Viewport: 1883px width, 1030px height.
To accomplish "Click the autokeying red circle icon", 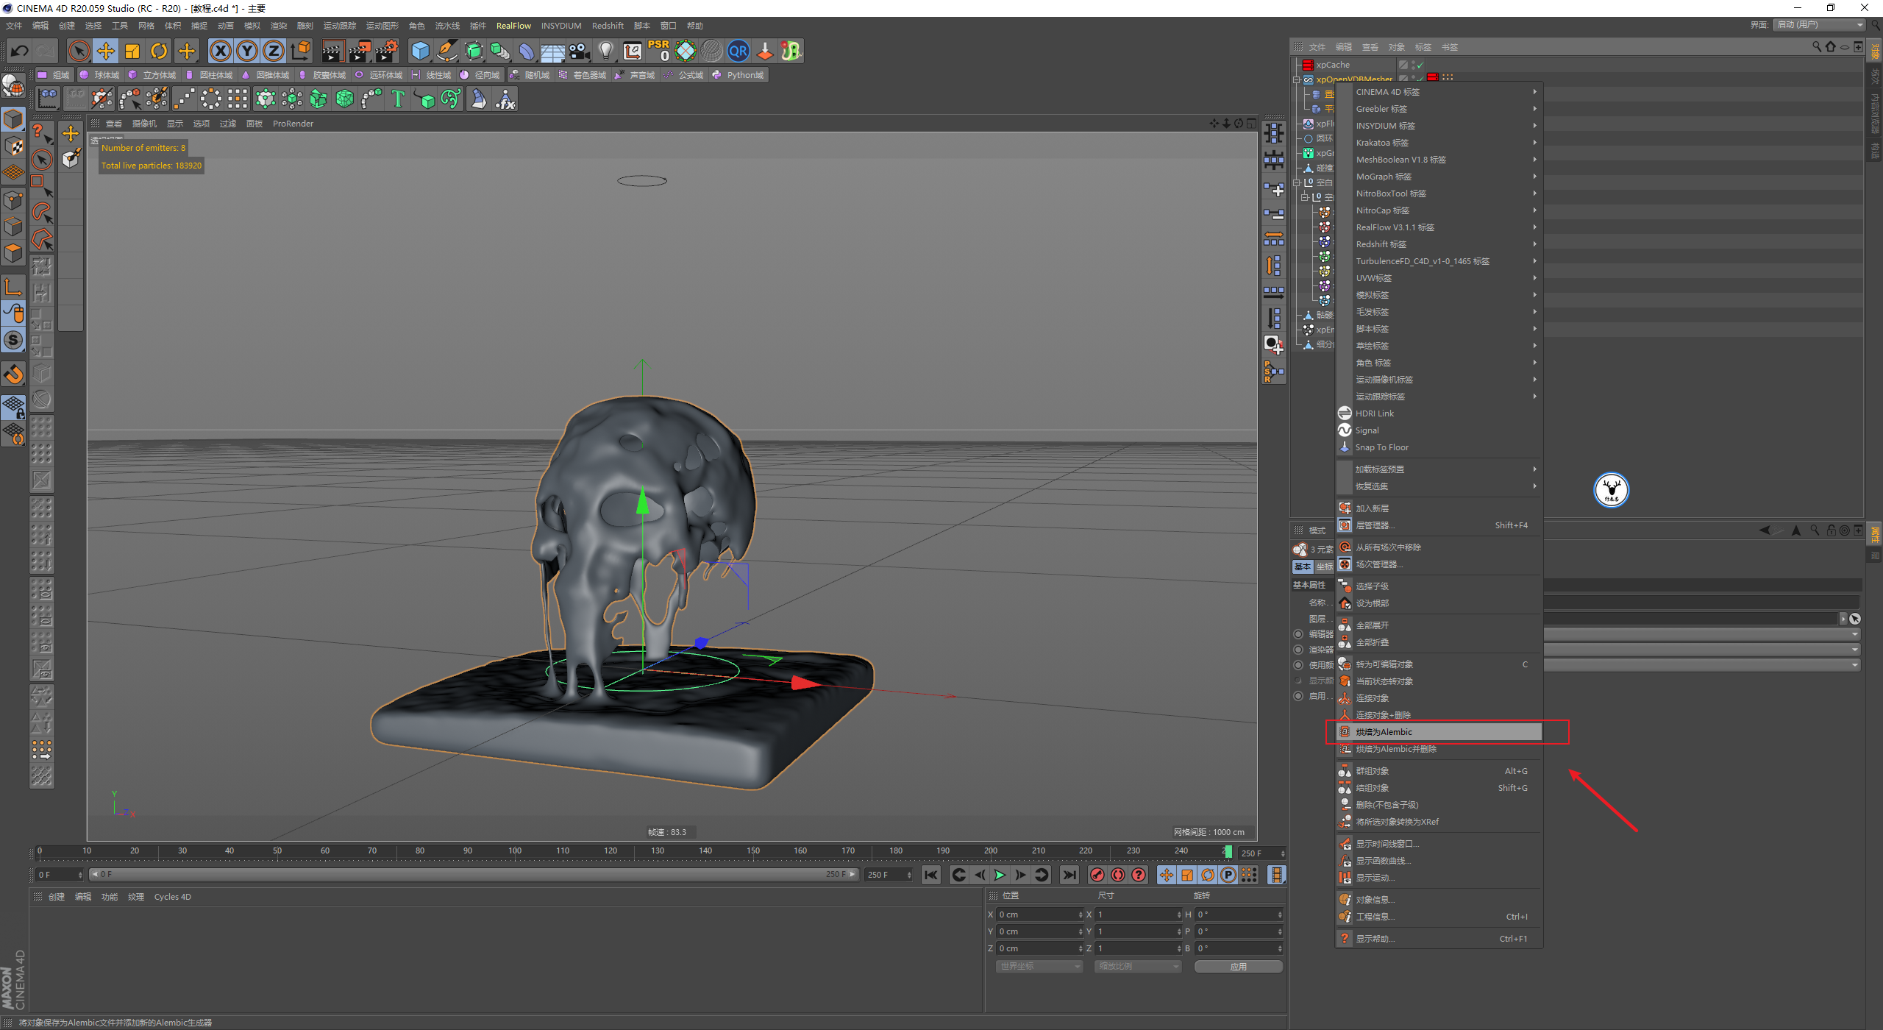I will pyautogui.click(x=1118, y=875).
